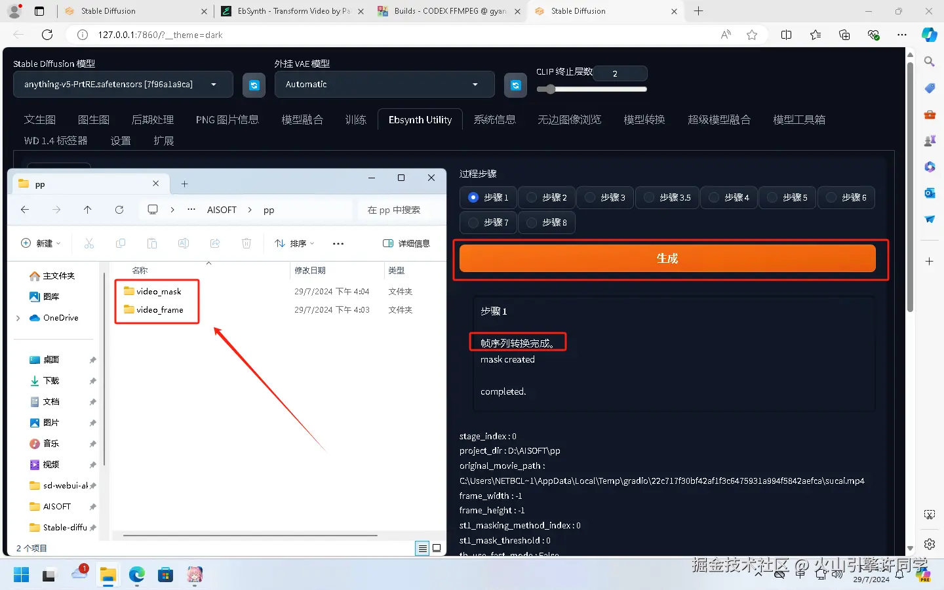
Task: Open Copilot in the Edge sidebar
Action: (x=930, y=35)
